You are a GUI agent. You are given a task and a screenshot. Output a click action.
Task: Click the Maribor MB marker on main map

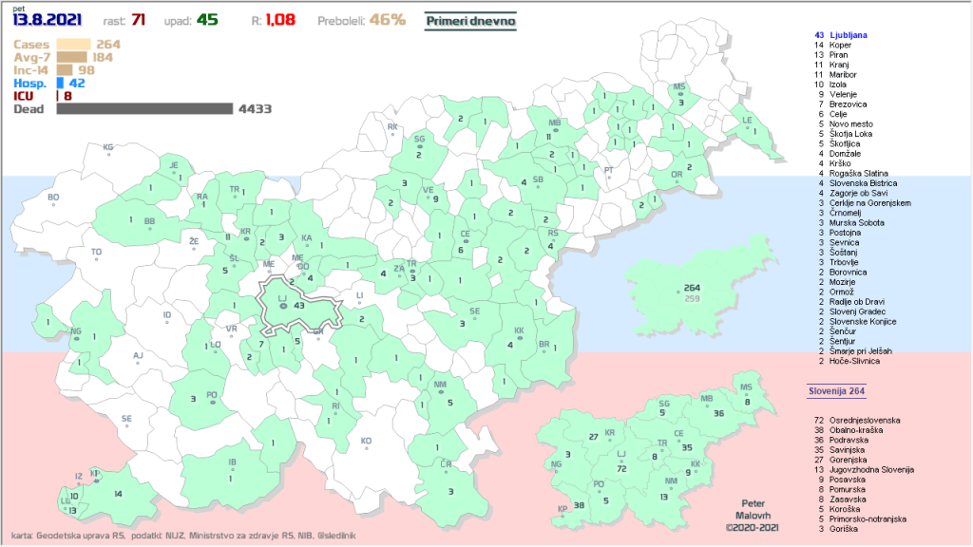tap(555, 124)
